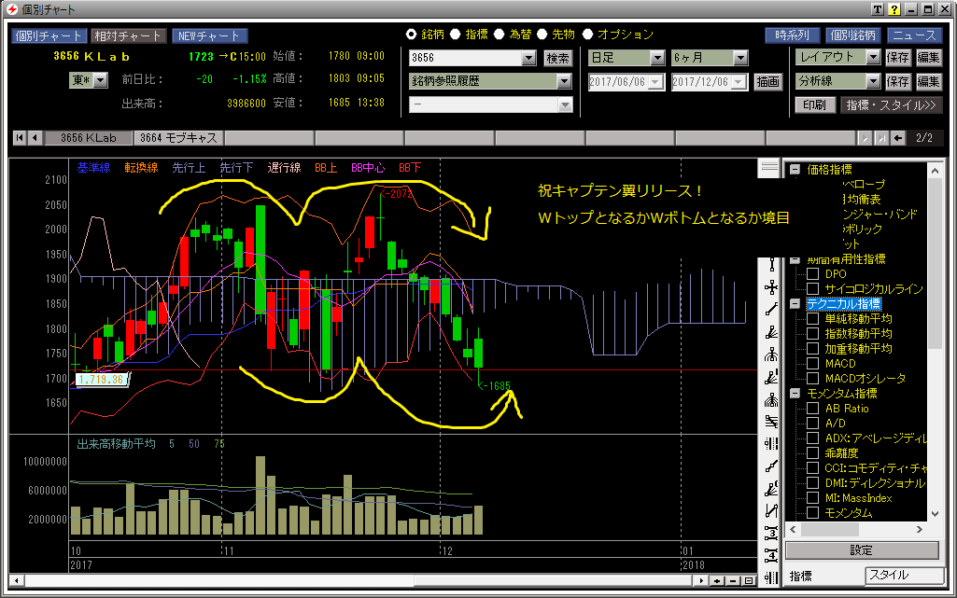957x598 pixels.
Task: Go to the previous stock tab
Action: point(35,138)
